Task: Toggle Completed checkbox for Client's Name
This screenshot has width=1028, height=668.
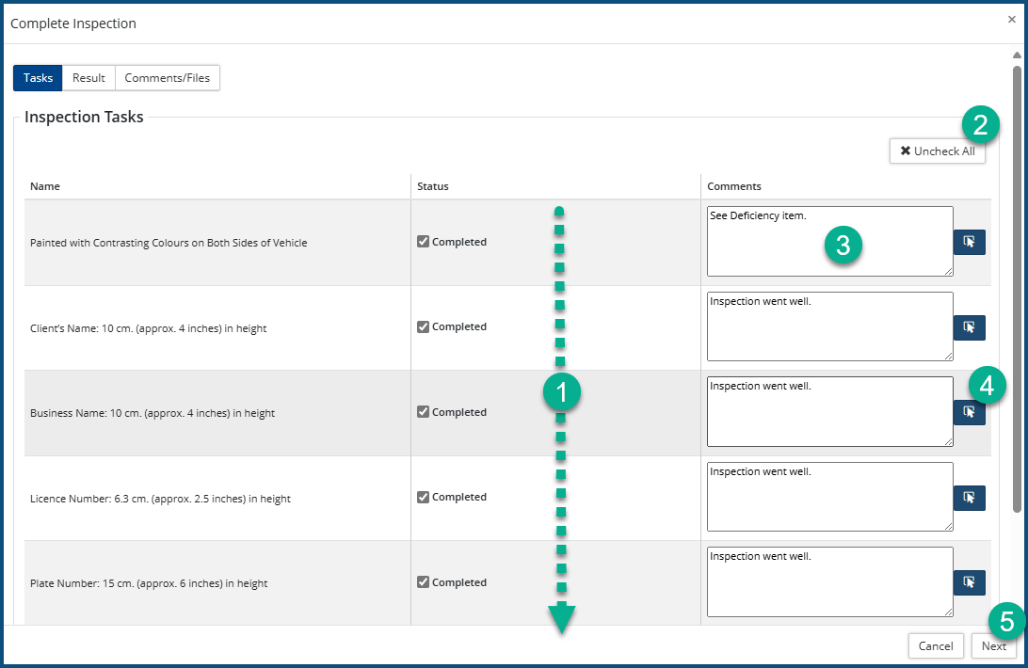Action: point(424,327)
